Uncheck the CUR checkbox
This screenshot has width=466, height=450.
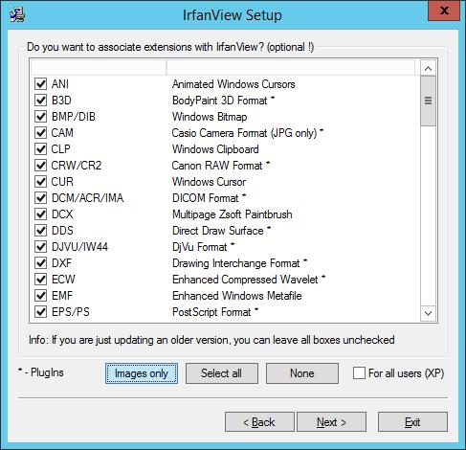40,182
